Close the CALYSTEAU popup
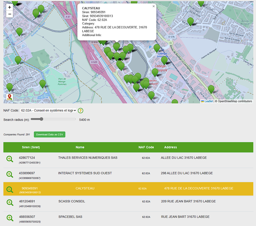The height and width of the screenshot is (226, 256). click(153, 6)
